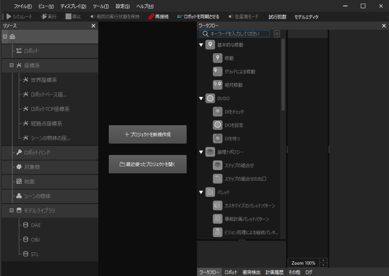The width and height of the screenshot is (389, 276).
Task: Toggle 前回の実行状態を保持 switch
Action: tap(93, 17)
